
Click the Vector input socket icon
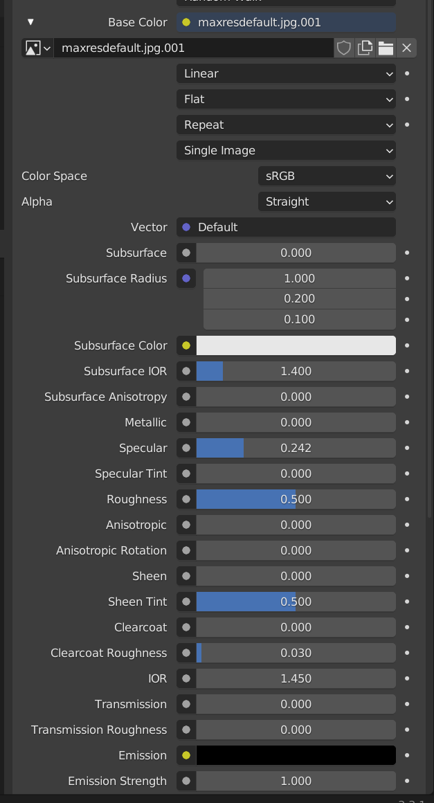coord(186,227)
